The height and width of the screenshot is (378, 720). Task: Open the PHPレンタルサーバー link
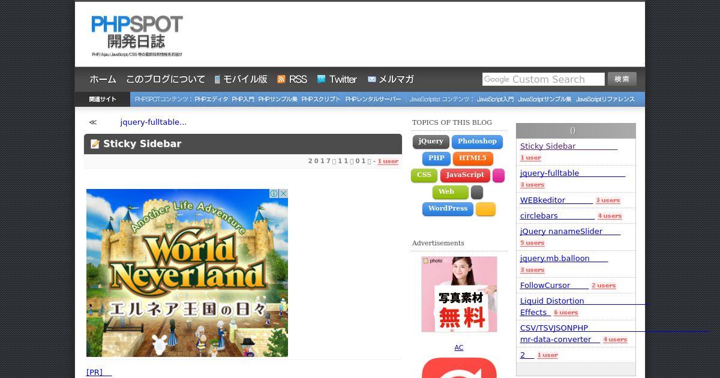373,100
